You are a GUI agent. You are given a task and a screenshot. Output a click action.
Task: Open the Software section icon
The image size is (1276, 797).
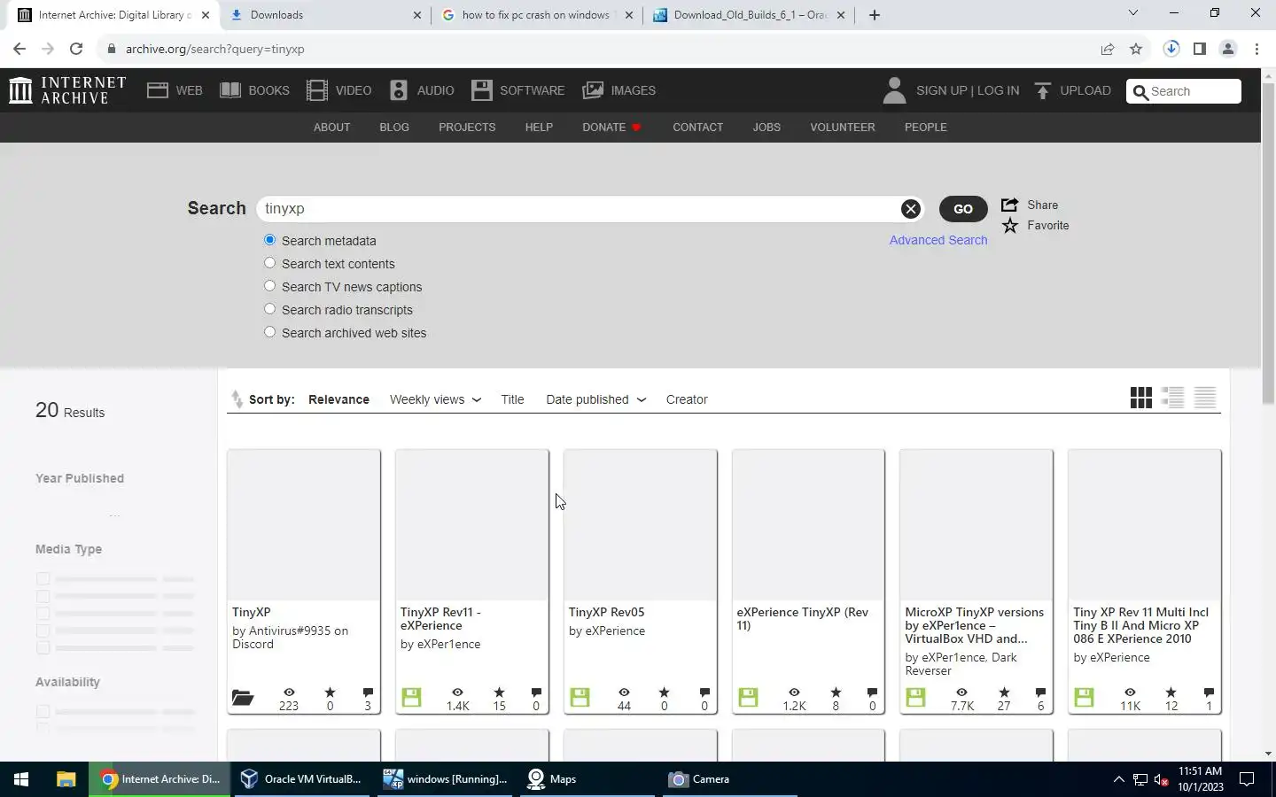(x=482, y=90)
